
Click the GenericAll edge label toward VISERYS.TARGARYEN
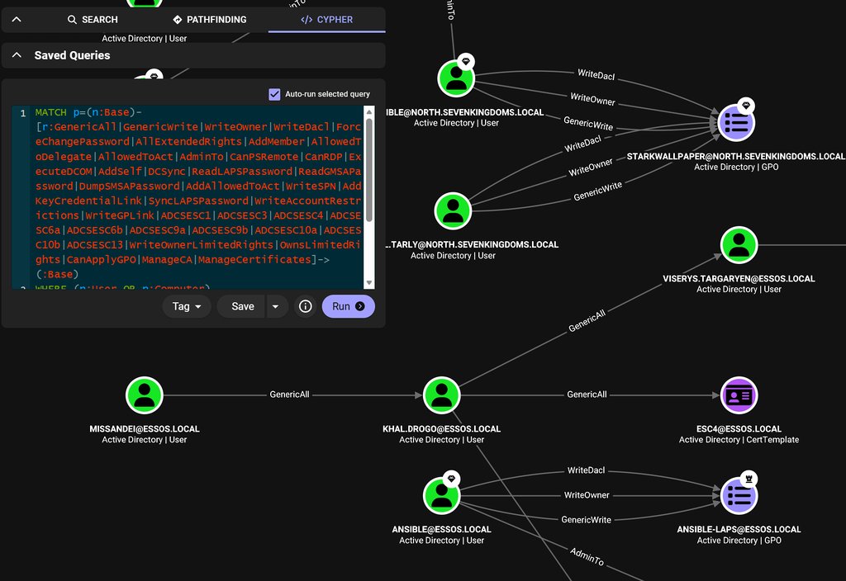[587, 321]
